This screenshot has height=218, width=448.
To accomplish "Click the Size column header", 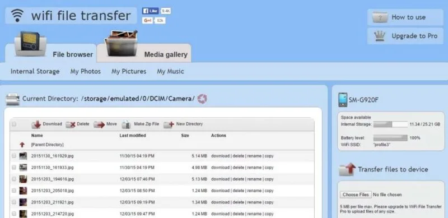I will pos(185,136).
